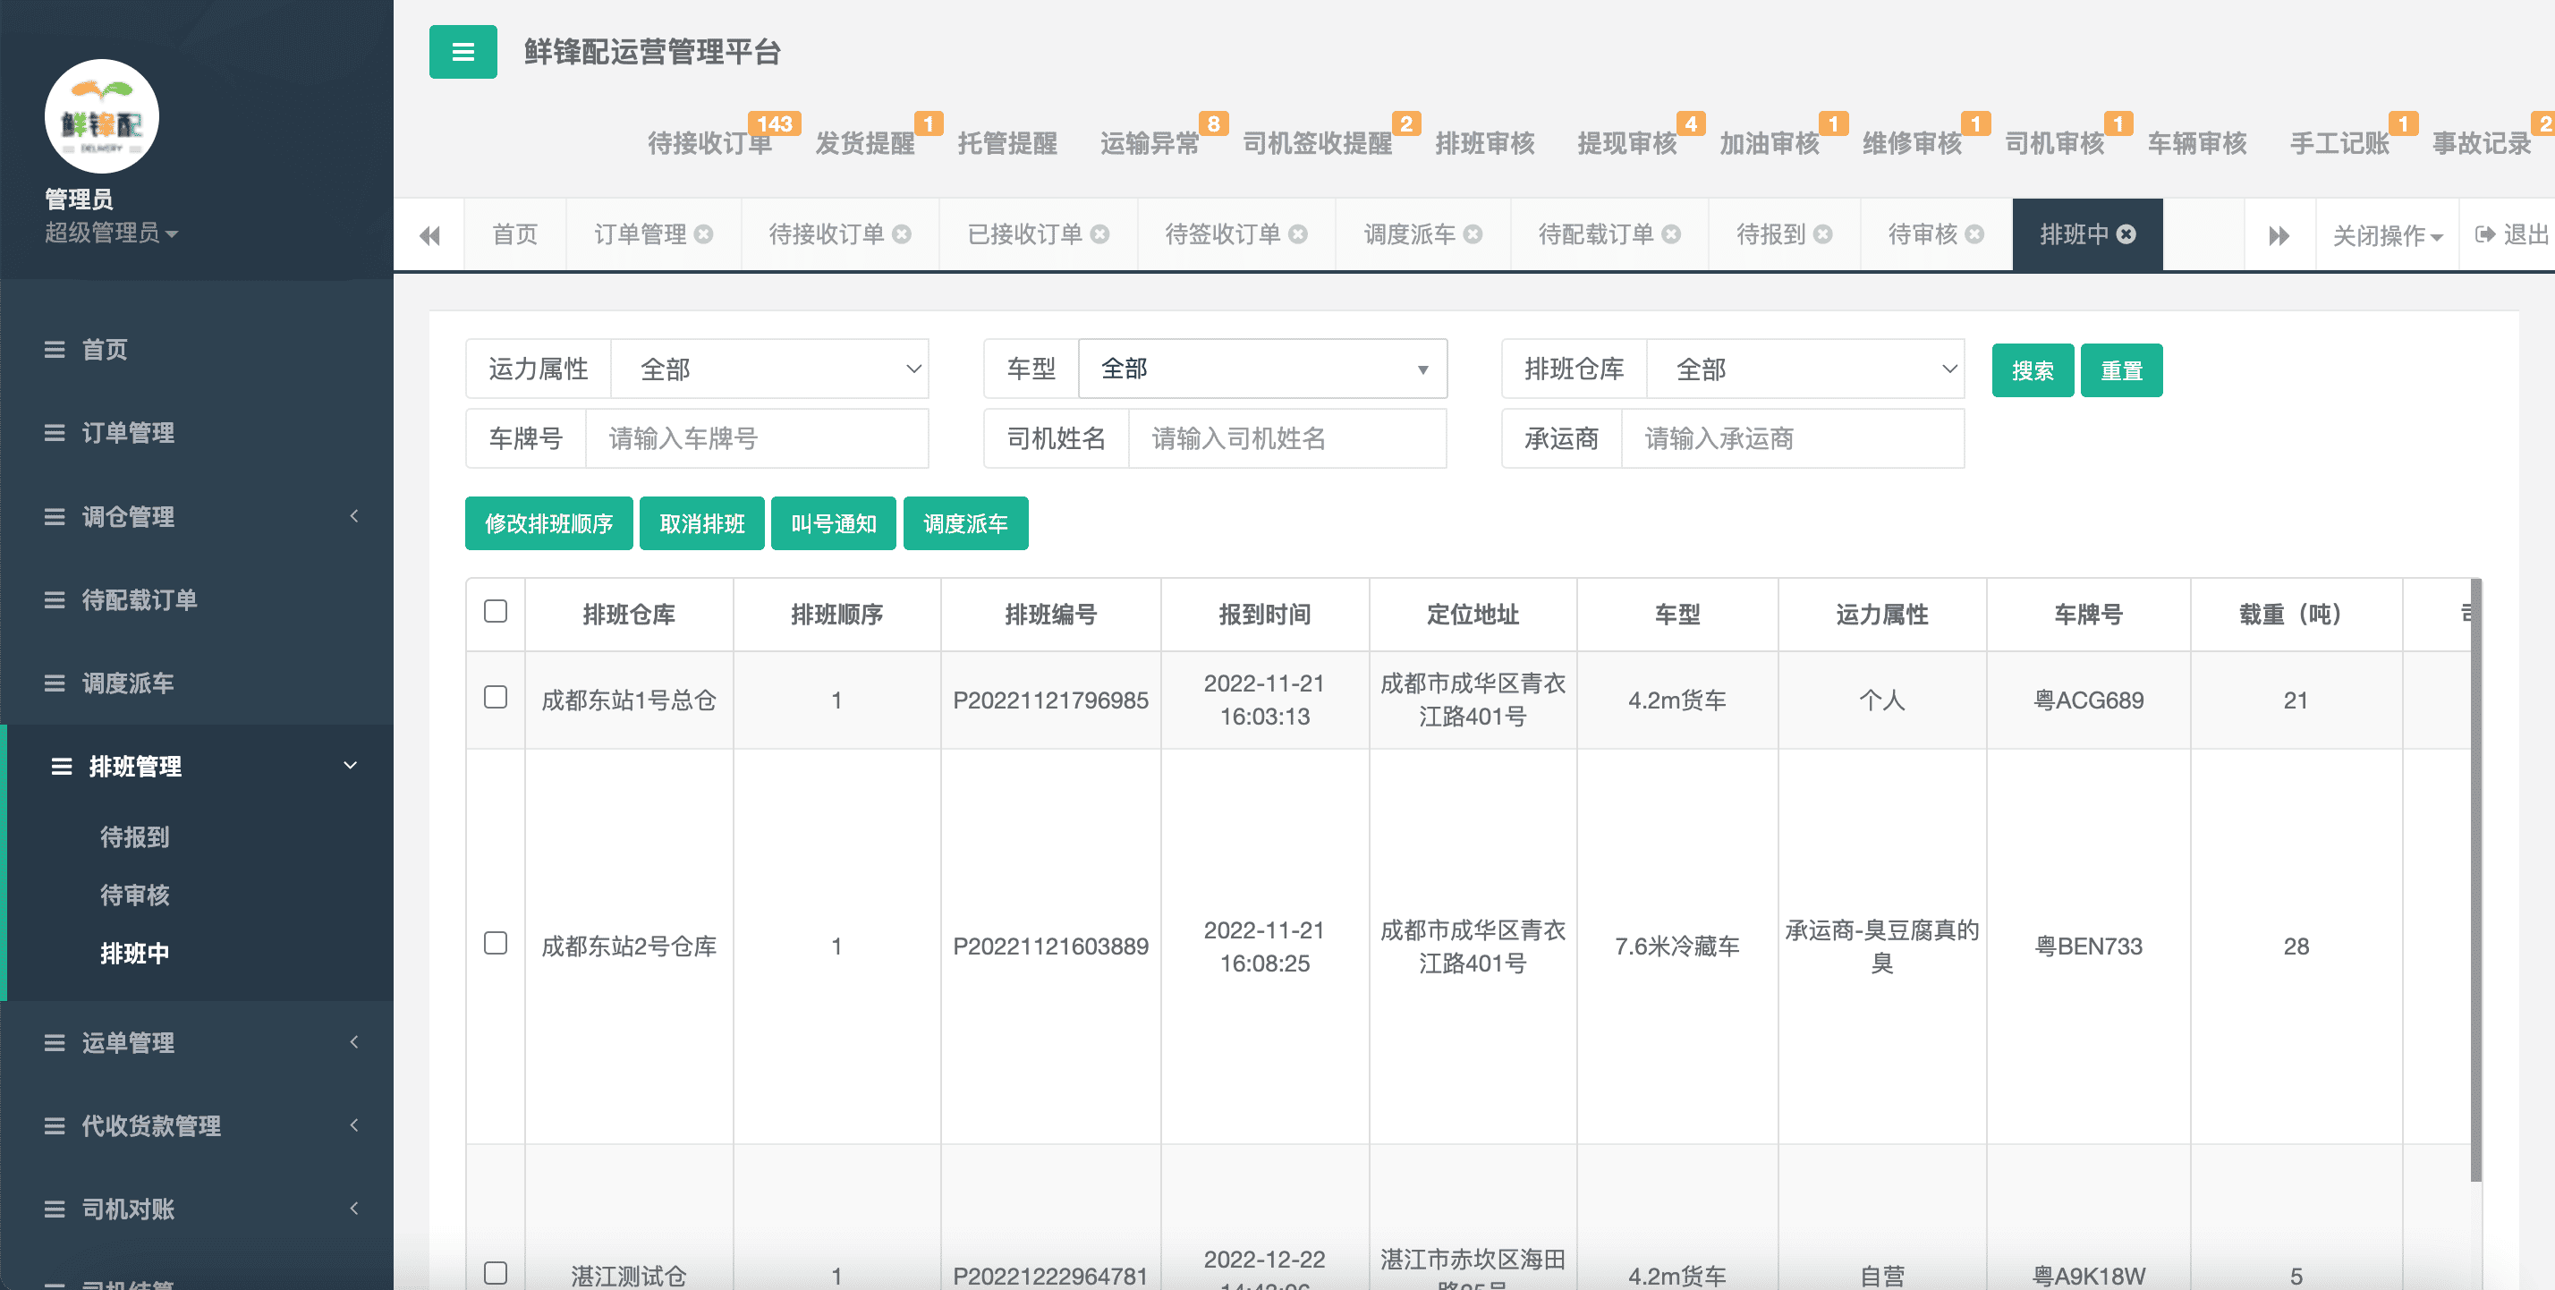Open the 排班仓库 dropdown
The image size is (2555, 1290).
(1805, 369)
